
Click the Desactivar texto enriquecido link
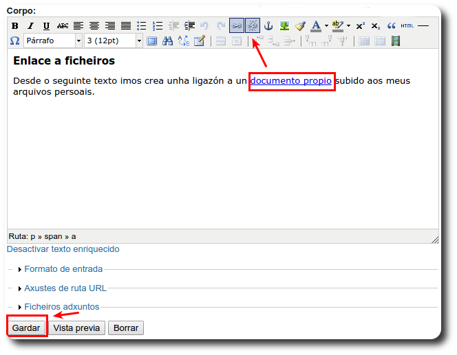coord(63,249)
